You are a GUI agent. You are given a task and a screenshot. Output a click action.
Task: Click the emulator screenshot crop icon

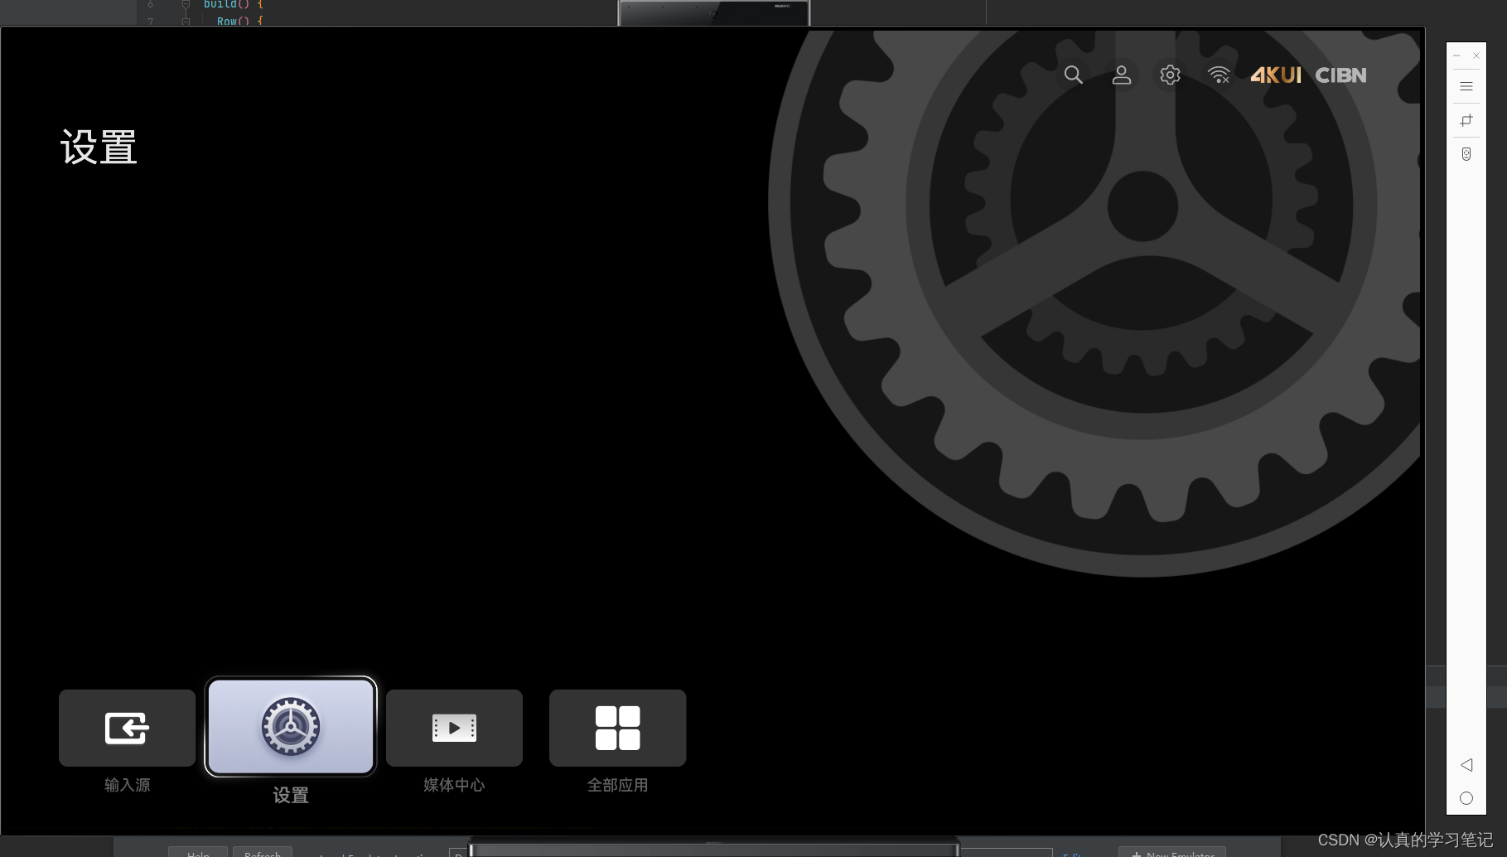point(1466,120)
